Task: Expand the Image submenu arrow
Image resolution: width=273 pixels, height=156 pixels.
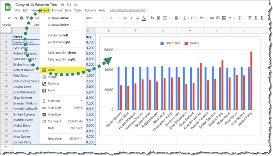Action: pyautogui.click(x=82, y=77)
